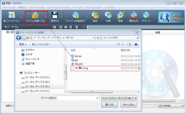This screenshot has height=114, width=186.
Task: Click the 新しいファイル toolbar icon
Action: click(x=11, y=15)
